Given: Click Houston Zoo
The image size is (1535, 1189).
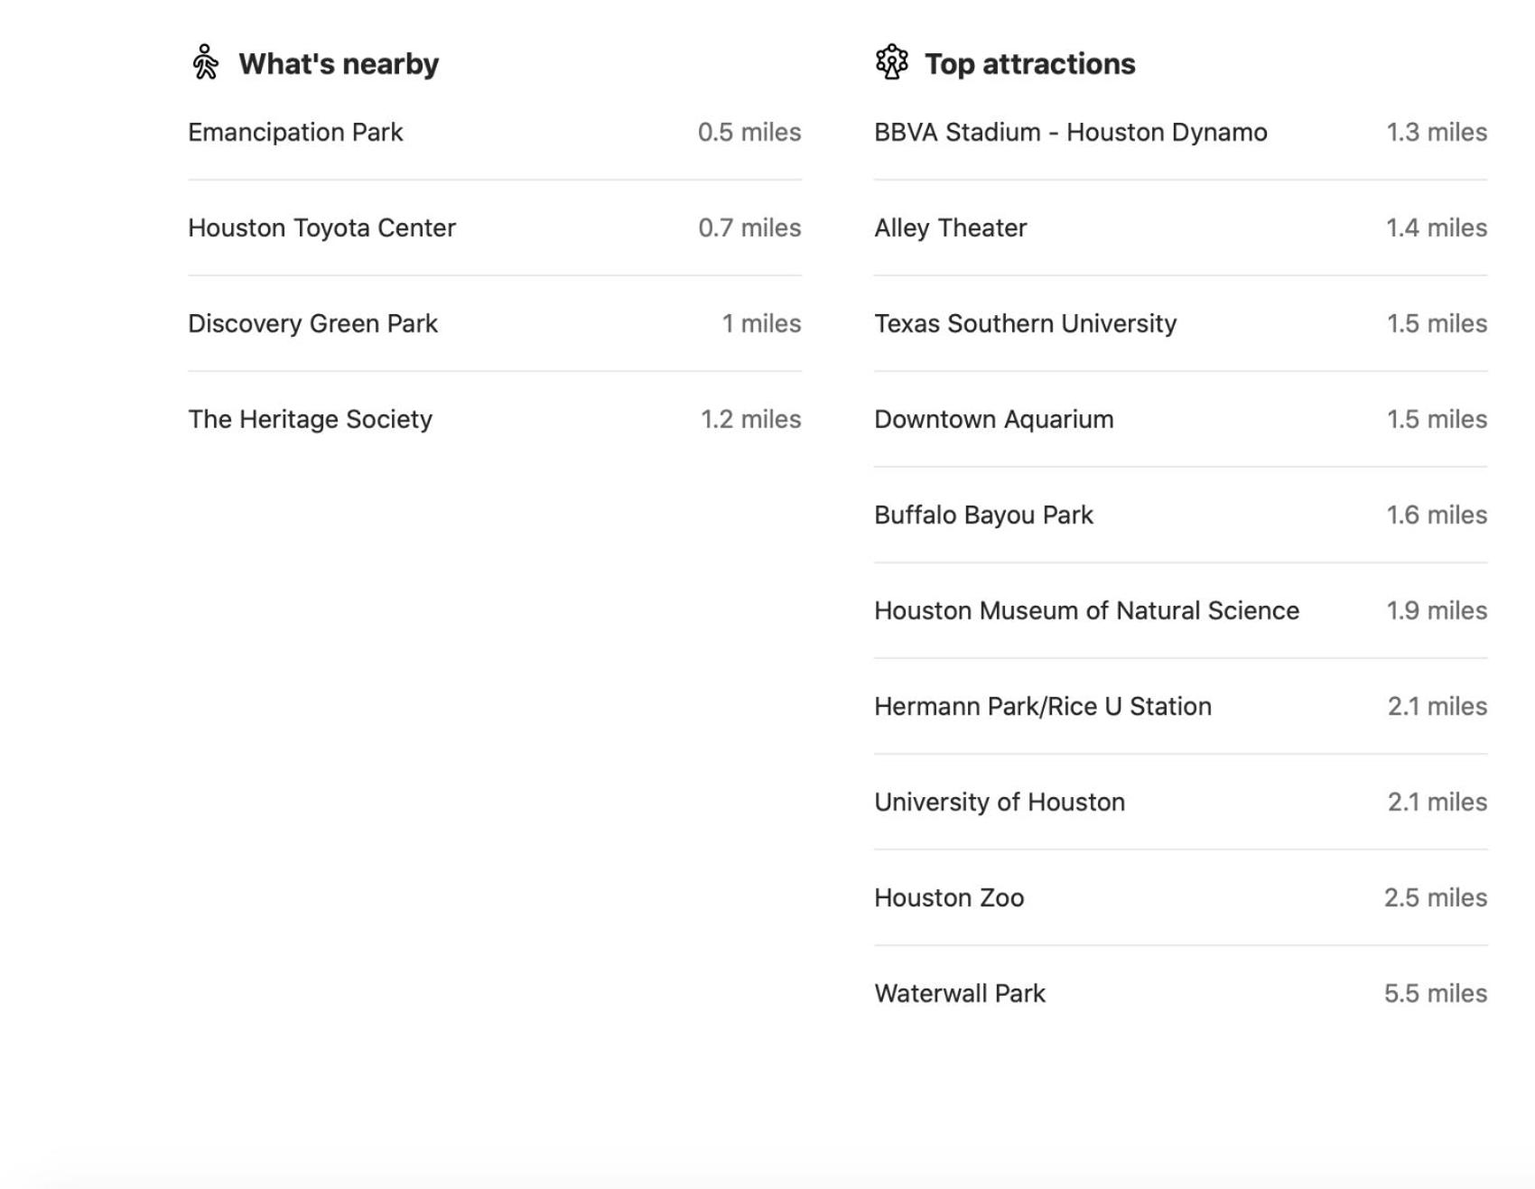Looking at the screenshot, I should point(949,898).
